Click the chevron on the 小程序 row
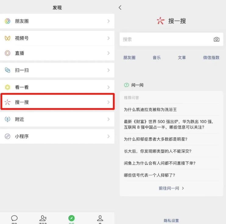 tap(108, 136)
